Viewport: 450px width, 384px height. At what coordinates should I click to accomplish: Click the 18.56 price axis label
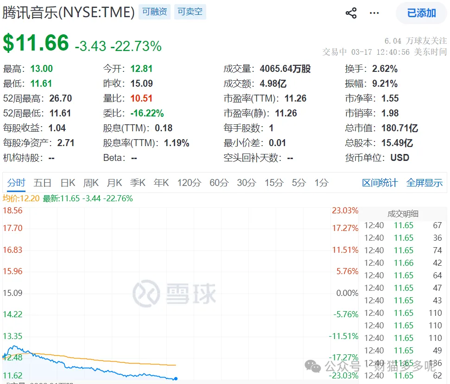(x=13, y=211)
